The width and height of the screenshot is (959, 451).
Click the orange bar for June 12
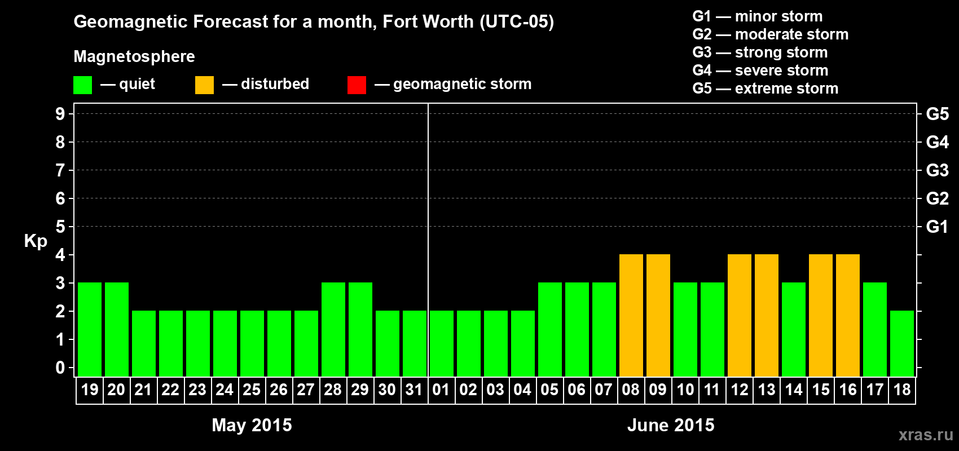tap(740, 316)
